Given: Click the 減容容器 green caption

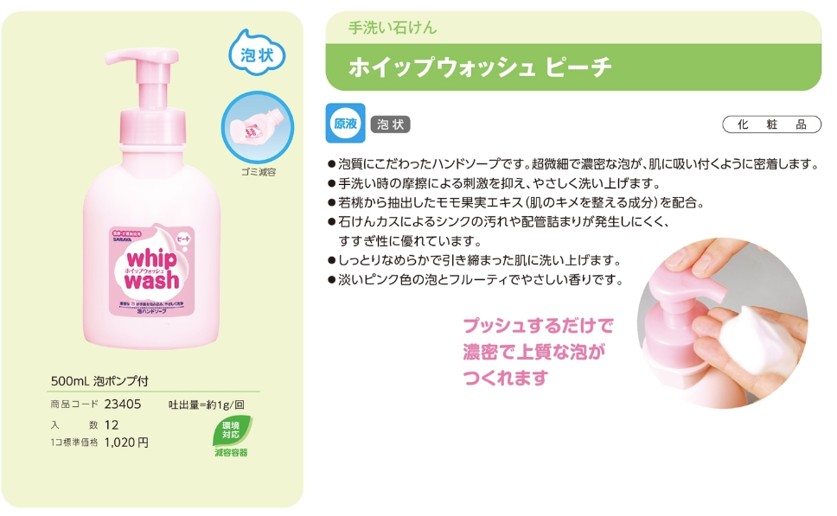Looking at the screenshot, I should (x=231, y=453).
